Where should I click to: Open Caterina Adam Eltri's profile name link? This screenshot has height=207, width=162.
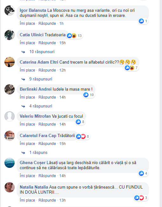click(39, 62)
